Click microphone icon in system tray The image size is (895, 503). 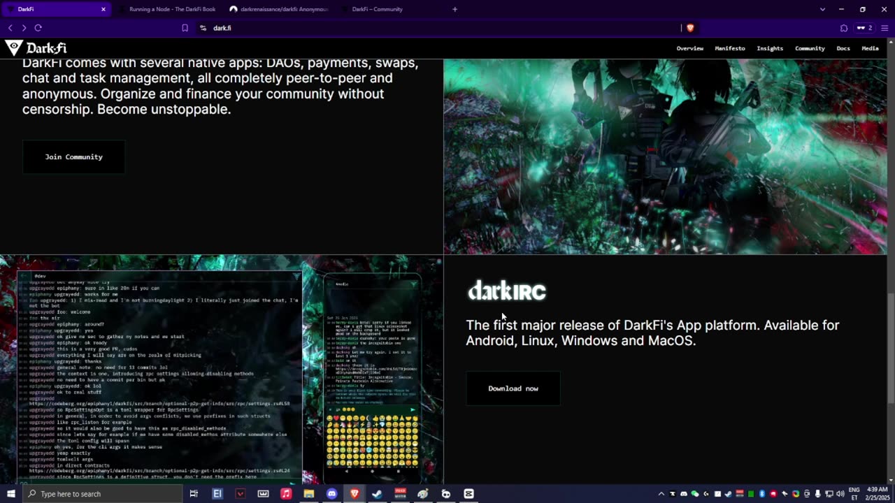tap(817, 494)
